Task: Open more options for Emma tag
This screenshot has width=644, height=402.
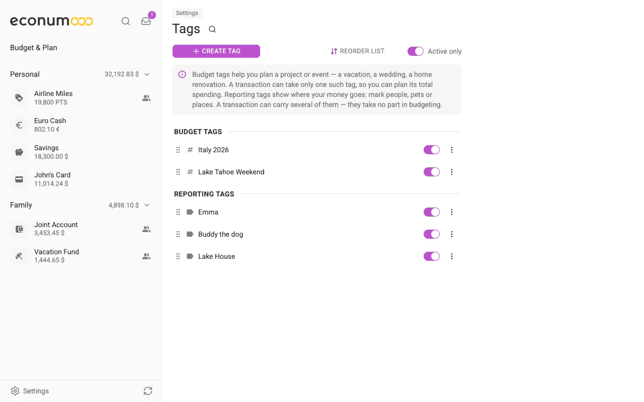Action: 452,212
